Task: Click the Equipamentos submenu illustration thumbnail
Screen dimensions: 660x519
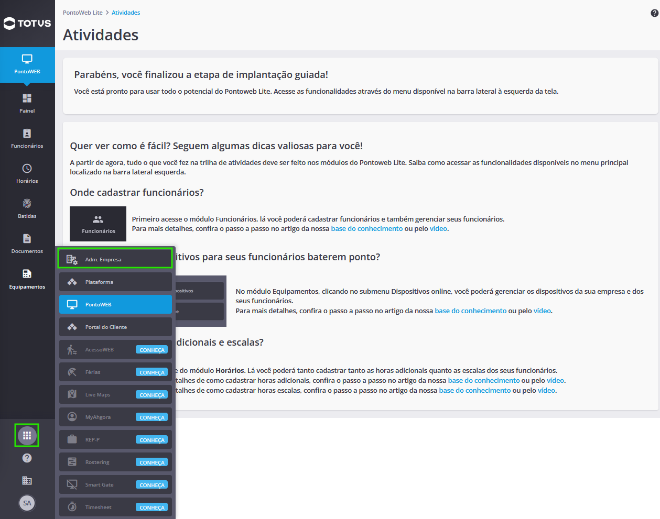Action: (x=201, y=301)
